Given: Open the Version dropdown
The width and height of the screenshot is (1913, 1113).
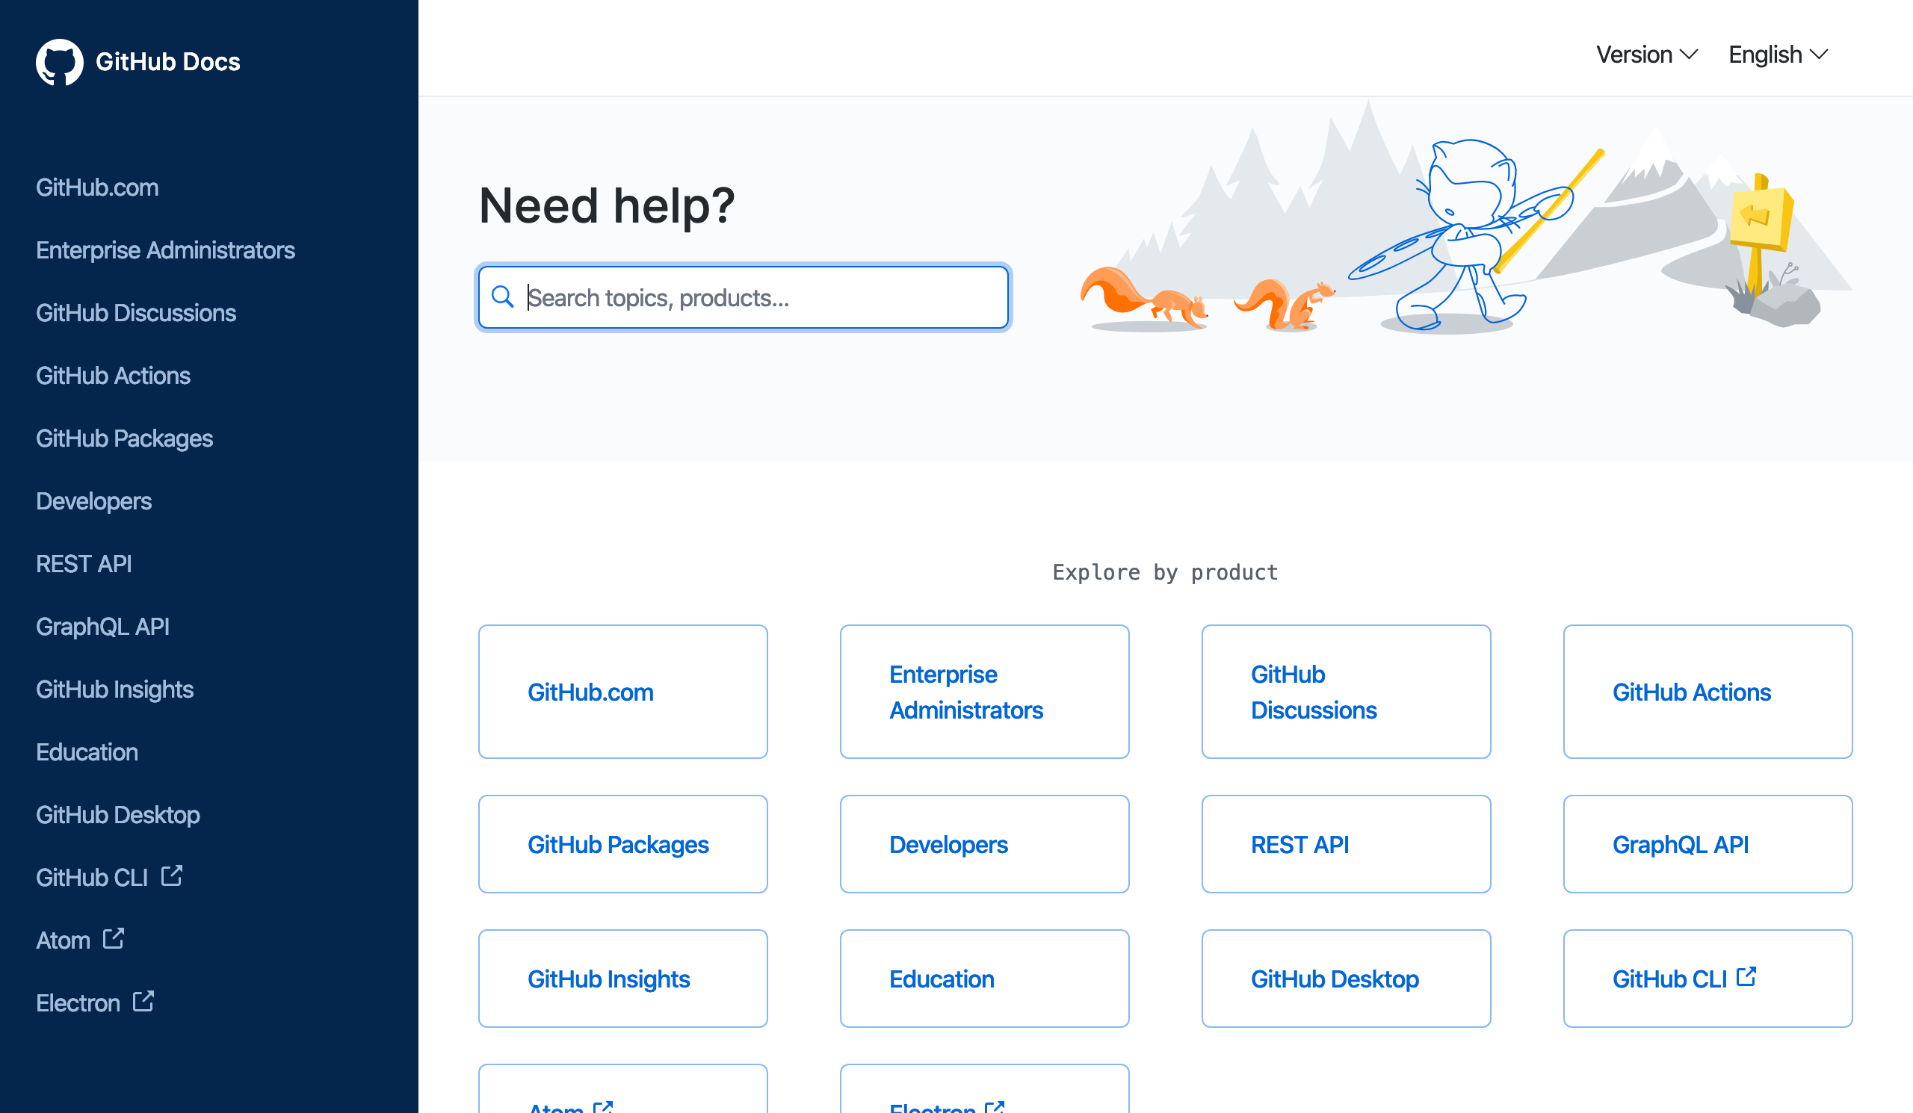Looking at the screenshot, I should 1646,55.
